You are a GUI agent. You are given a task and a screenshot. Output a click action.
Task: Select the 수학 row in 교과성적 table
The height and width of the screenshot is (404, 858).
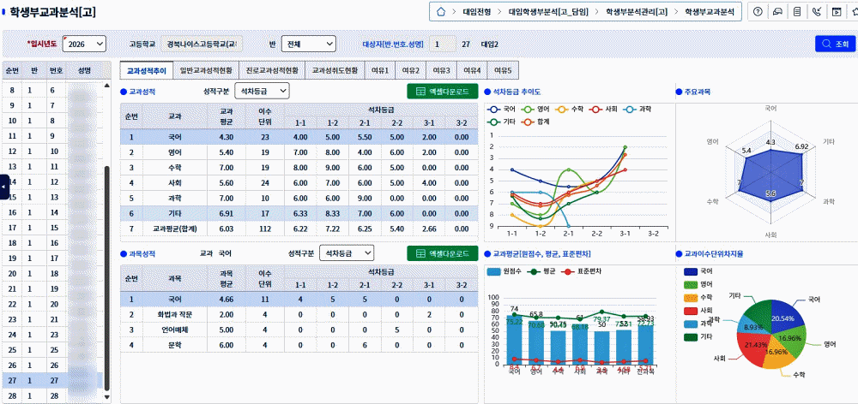pyautogui.click(x=174, y=167)
